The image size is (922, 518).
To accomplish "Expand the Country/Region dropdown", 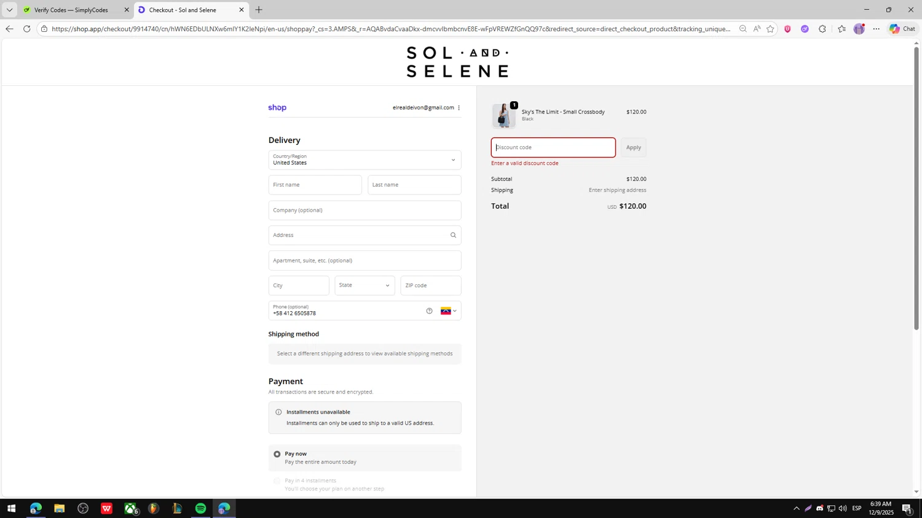I will pyautogui.click(x=364, y=160).
